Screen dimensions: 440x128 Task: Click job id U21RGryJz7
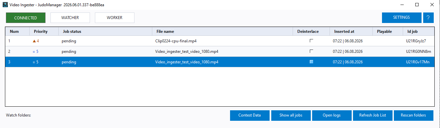(416, 41)
